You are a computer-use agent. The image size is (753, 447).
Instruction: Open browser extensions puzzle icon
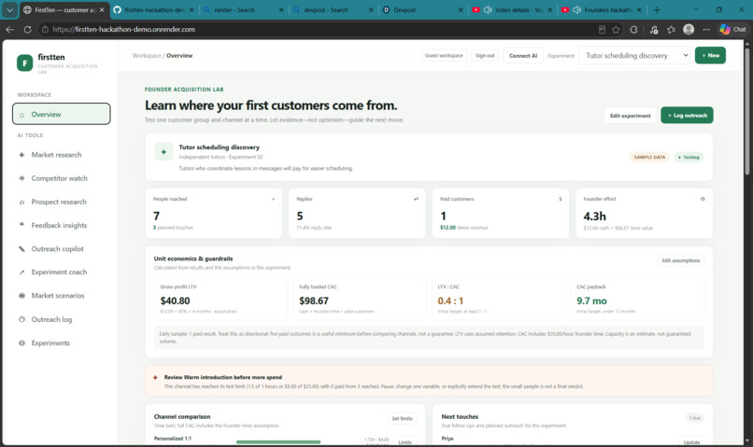click(634, 30)
